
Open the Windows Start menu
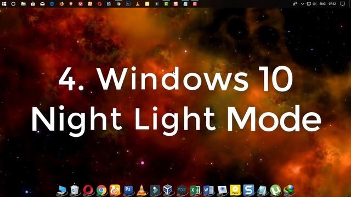tap(4, 4)
